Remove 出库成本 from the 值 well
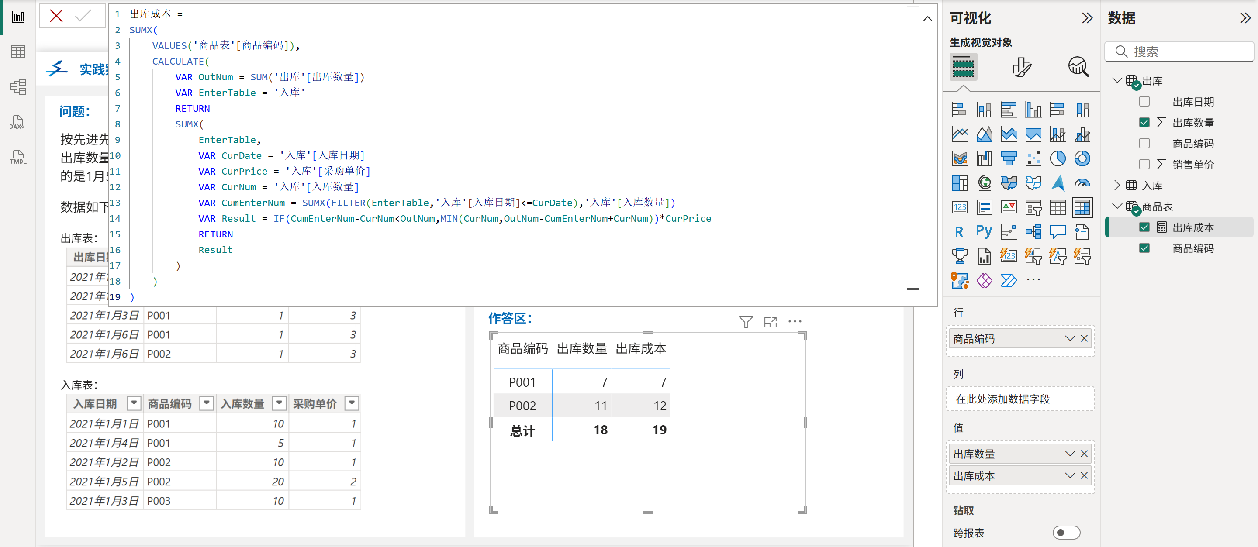This screenshot has height=547, width=1258. pos(1084,476)
